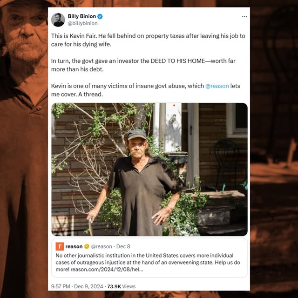The width and height of the screenshot is (298, 298).
Task: Click the "No other journalistic institution" sentence
Action: pos(140,255)
